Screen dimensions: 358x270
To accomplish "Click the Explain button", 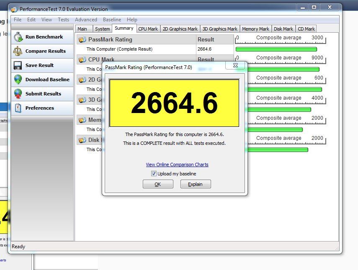I will 196,184.
